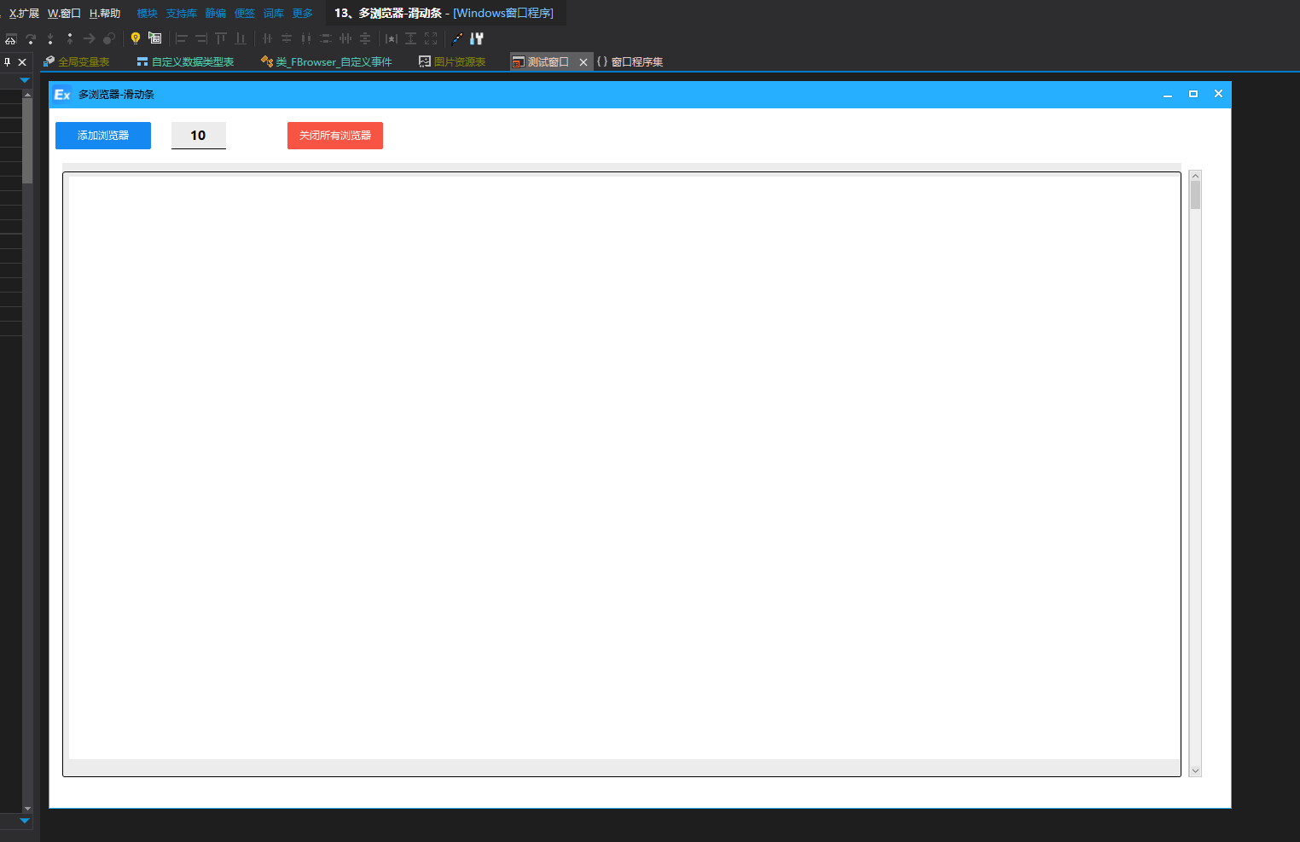Maximize the 多浏览器-滑动条 window
The image size is (1300, 842).
click(x=1193, y=94)
